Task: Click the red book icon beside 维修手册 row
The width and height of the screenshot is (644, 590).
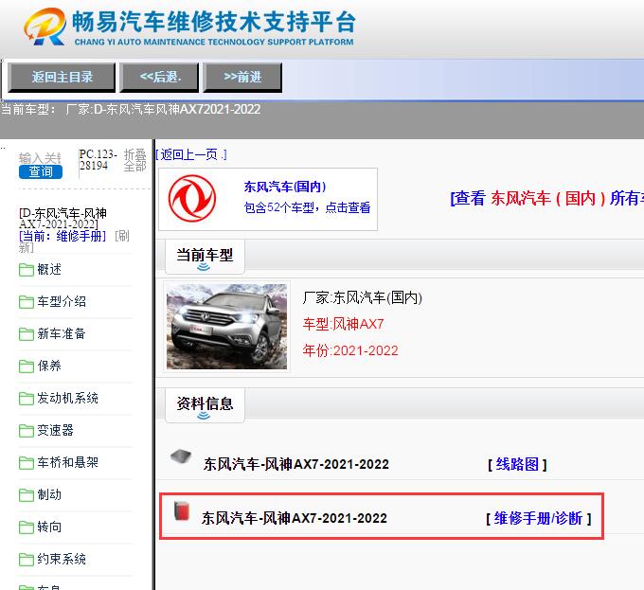Action: point(182,510)
